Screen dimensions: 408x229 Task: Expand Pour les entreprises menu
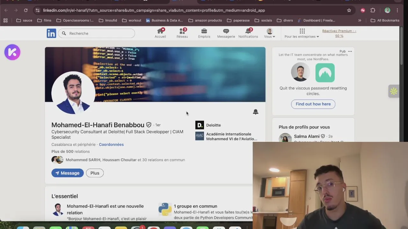coord(302,33)
